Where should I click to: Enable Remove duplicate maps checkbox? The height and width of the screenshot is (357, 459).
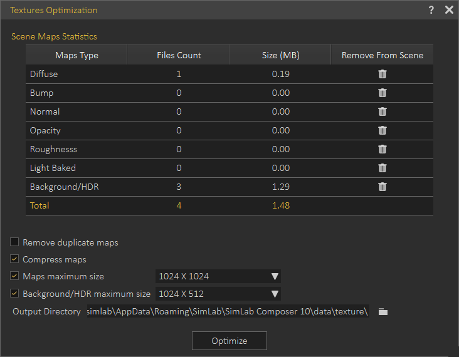[x=14, y=242]
